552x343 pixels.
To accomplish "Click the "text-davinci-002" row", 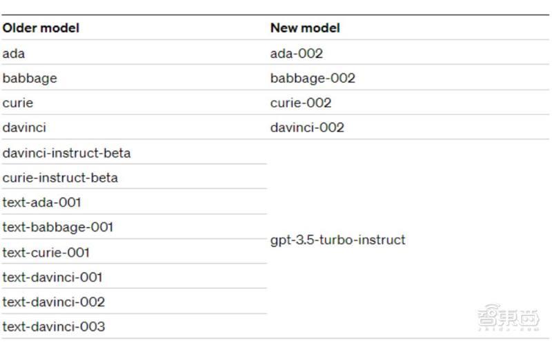I will coord(53,302).
